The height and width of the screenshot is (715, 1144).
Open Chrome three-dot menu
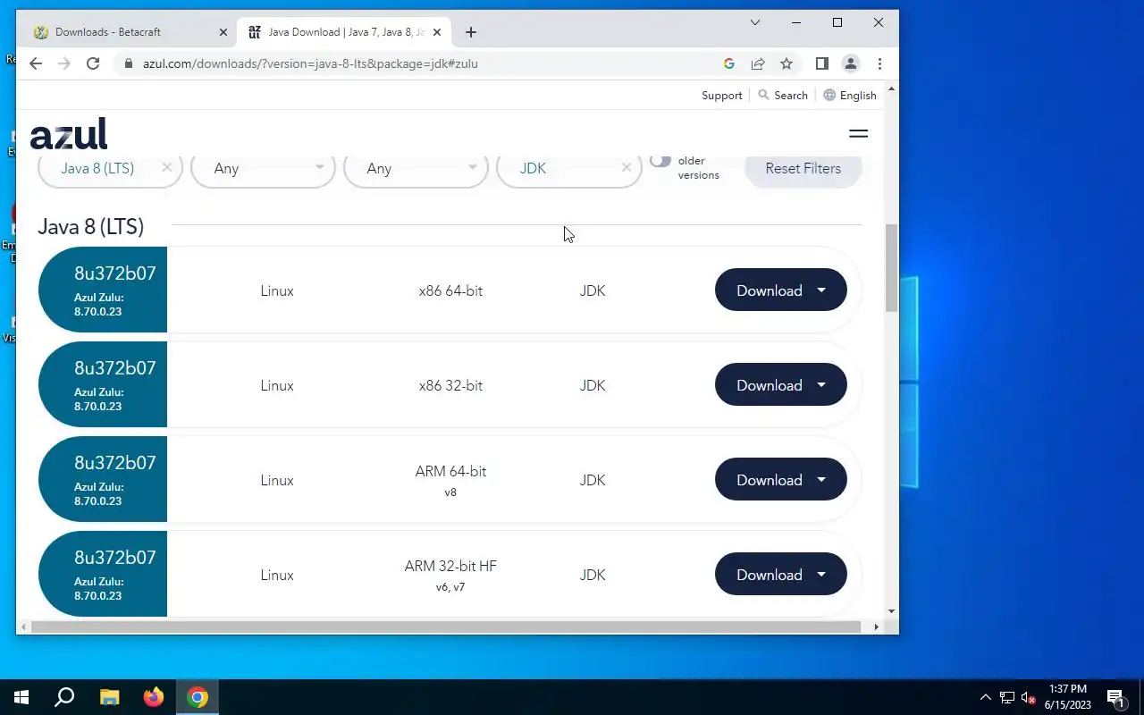click(879, 63)
